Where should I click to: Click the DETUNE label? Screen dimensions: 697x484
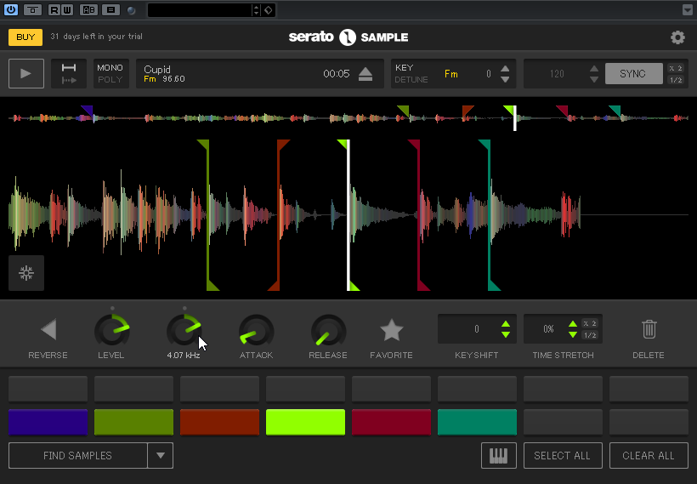(411, 80)
